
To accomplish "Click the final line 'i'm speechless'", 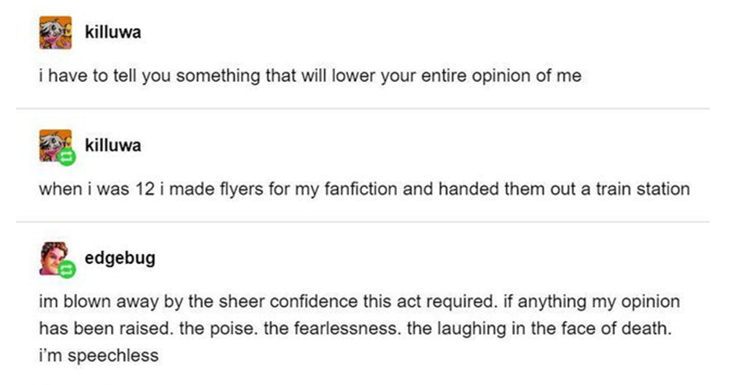I will 99,356.
